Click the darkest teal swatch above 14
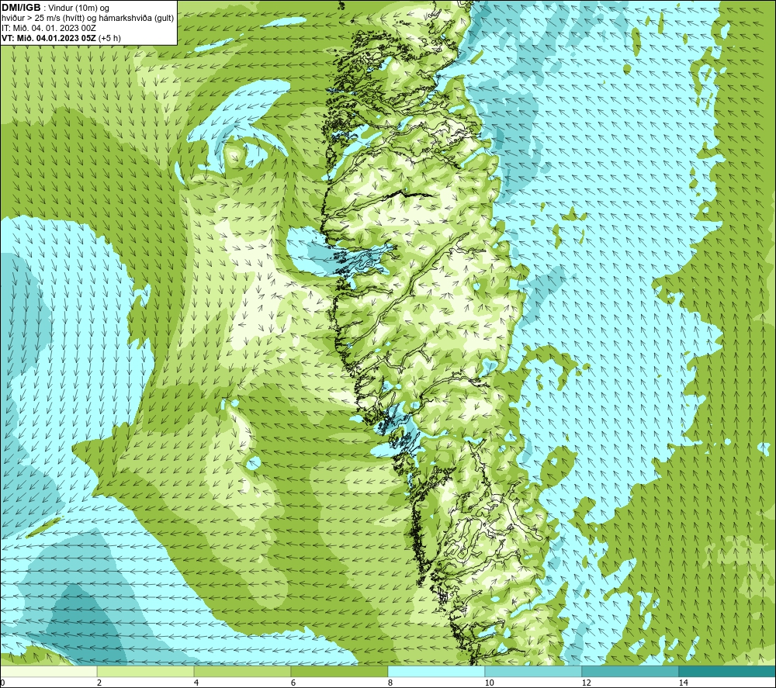The height and width of the screenshot is (688, 776). [x=728, y=671]
